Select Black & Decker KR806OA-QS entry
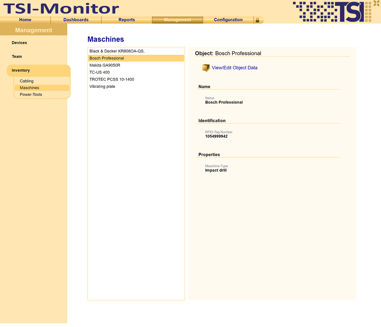Image resolution: width=381 pixels, height=327 pixels. (136, 51)
